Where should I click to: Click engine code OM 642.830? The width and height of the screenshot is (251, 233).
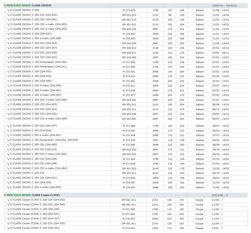pos(129,149)
